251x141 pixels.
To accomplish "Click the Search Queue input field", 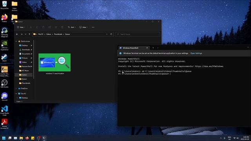I will point(138,34).
